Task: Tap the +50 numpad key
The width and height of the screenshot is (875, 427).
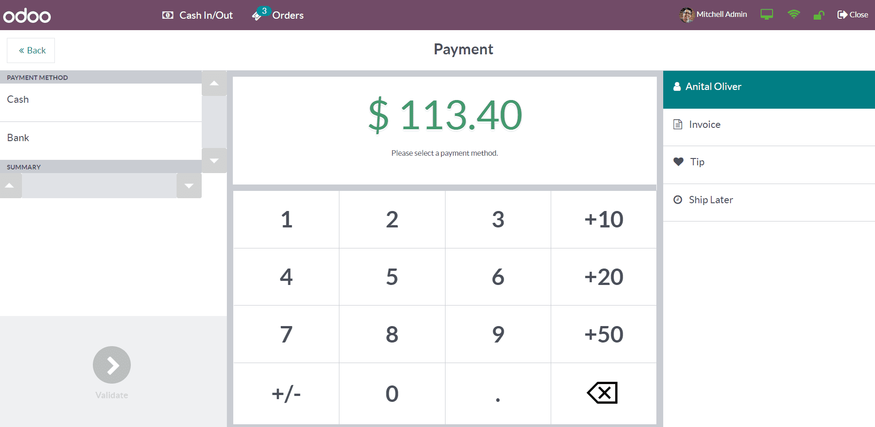Action: click(x=604, y=334)
